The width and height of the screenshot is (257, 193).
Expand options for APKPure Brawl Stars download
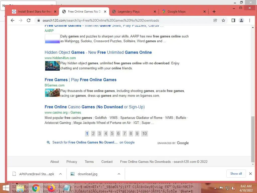click(x=60, y=174)
